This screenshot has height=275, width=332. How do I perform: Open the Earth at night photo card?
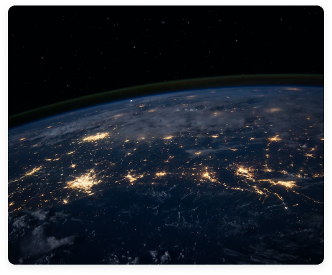tap(166, 135)
